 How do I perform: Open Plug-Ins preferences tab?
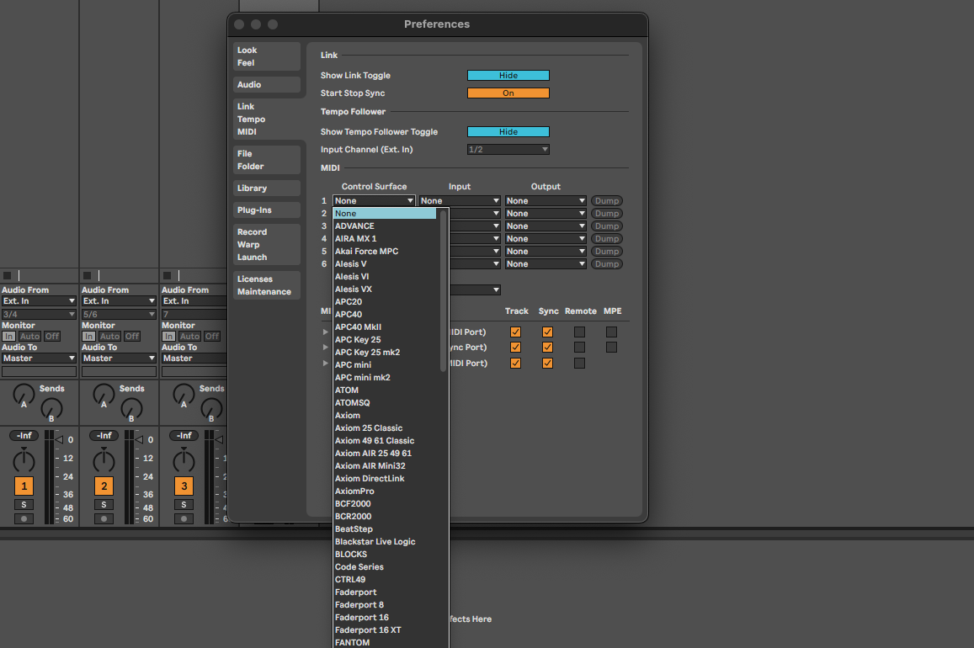pos(267,210)
